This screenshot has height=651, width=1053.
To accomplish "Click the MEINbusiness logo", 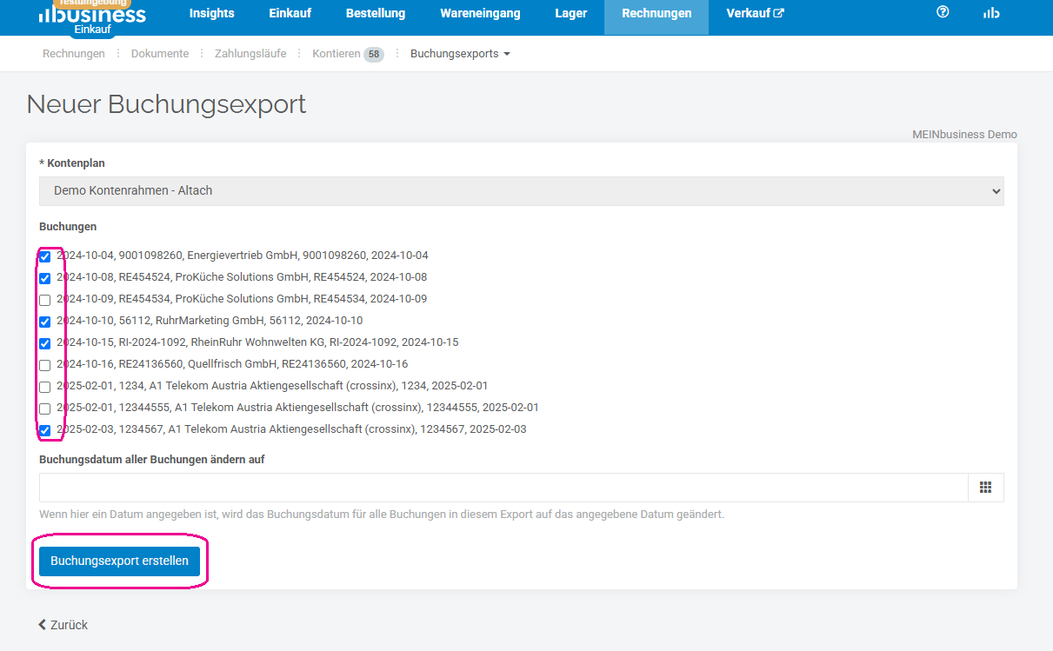I will tap(93, 14).
